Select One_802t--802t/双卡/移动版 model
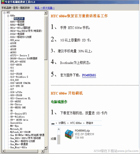Viewport: 140px width, 154px height. pos(26,138)
